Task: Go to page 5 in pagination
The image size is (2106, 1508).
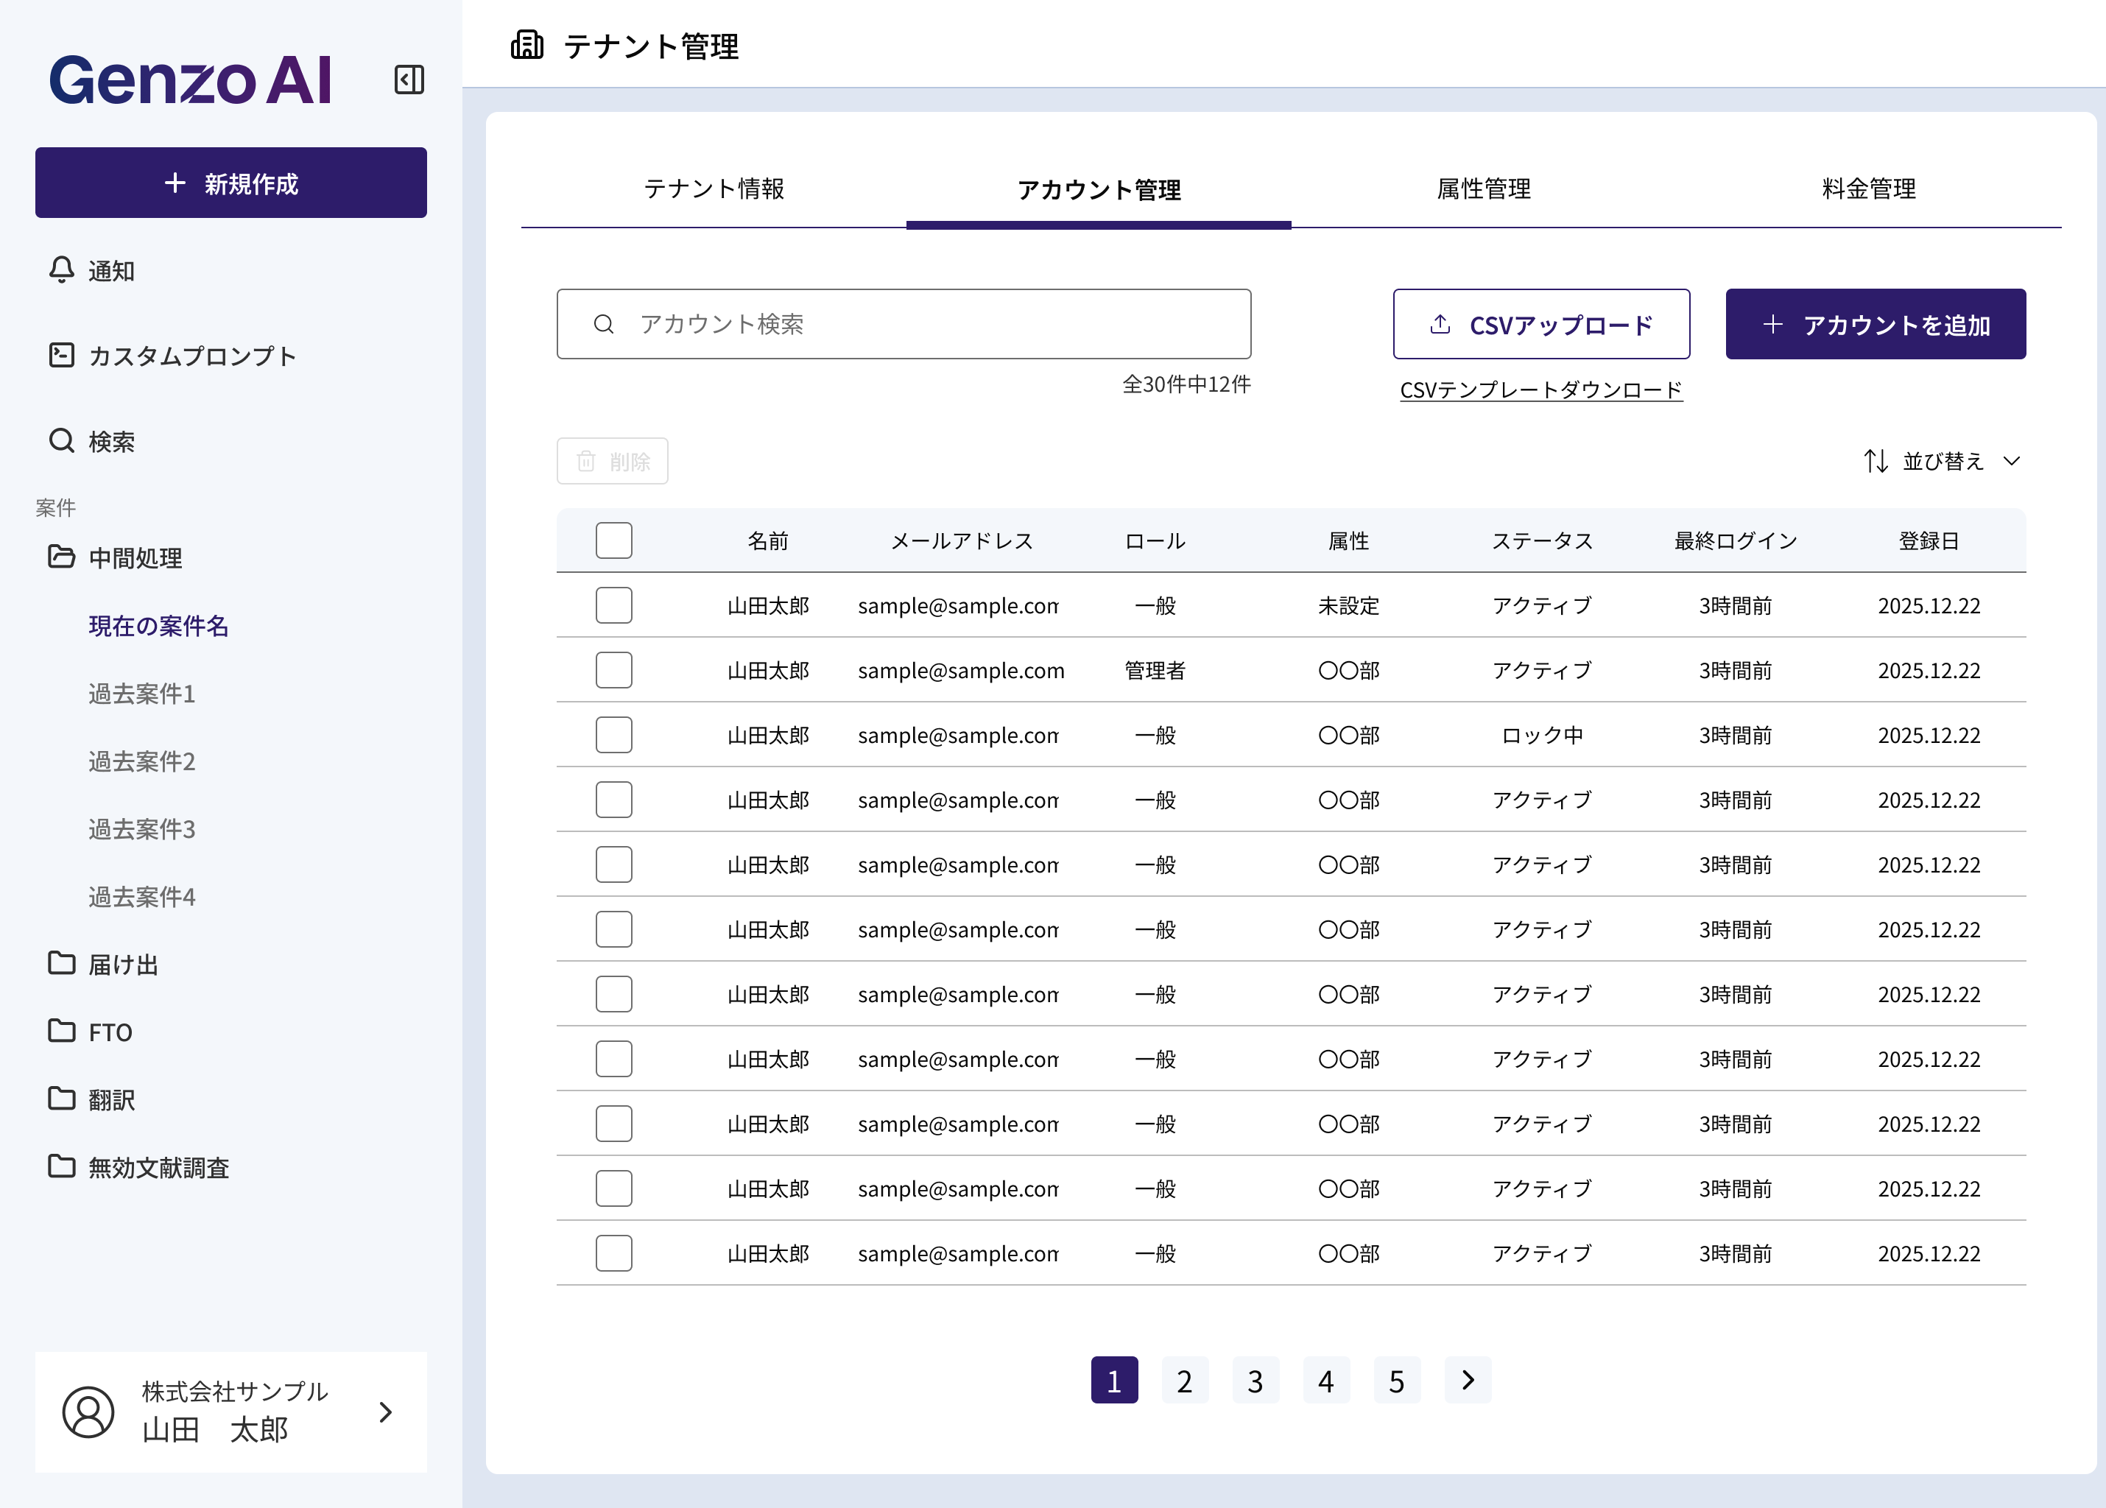Action: 1397,1380
